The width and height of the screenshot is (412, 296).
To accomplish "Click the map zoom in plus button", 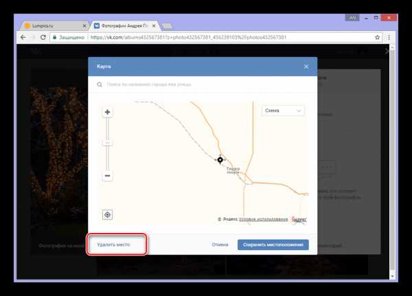I will click(107, 112).
